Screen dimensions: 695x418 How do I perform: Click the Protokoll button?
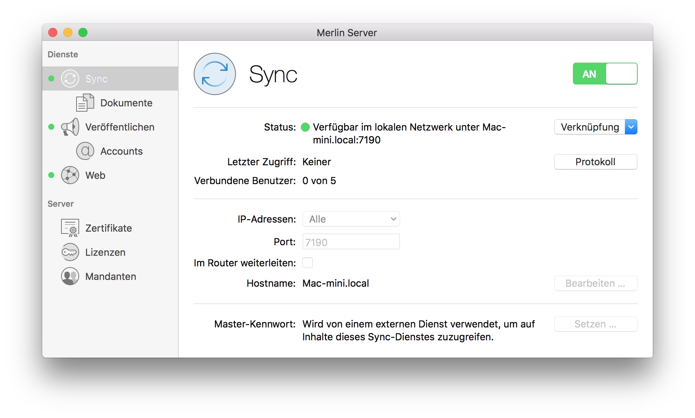[595, 162]
